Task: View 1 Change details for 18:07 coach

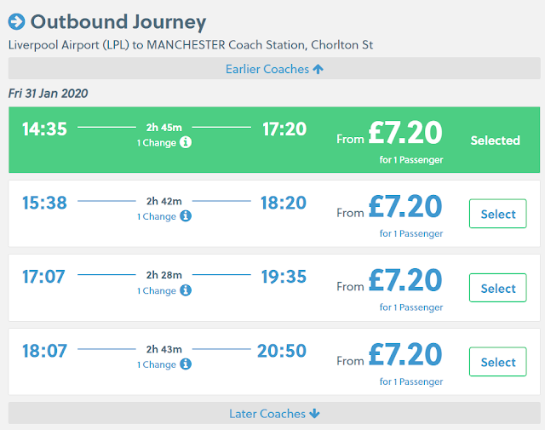Action: pyautogui.click(x=157, y=365)
